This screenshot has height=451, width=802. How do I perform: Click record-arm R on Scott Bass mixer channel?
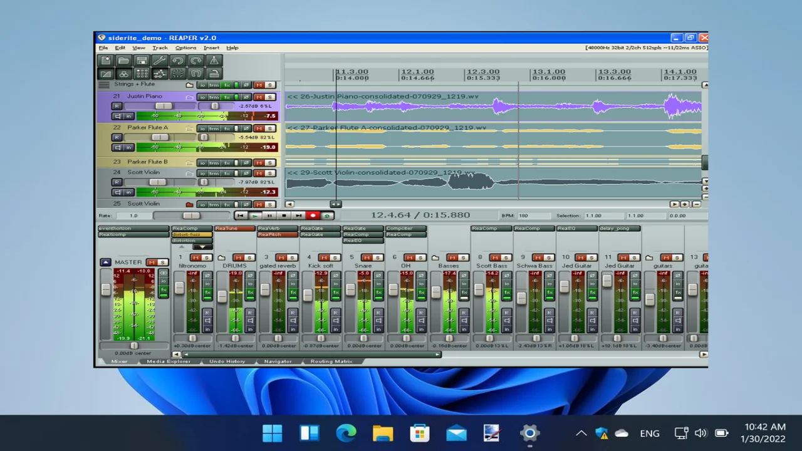pos(506,312)
